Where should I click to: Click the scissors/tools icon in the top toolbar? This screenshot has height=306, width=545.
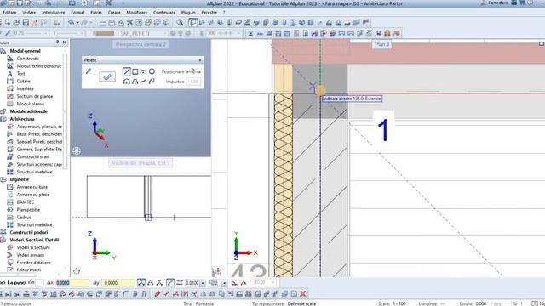pyautogui.click(x=129, y=23)
